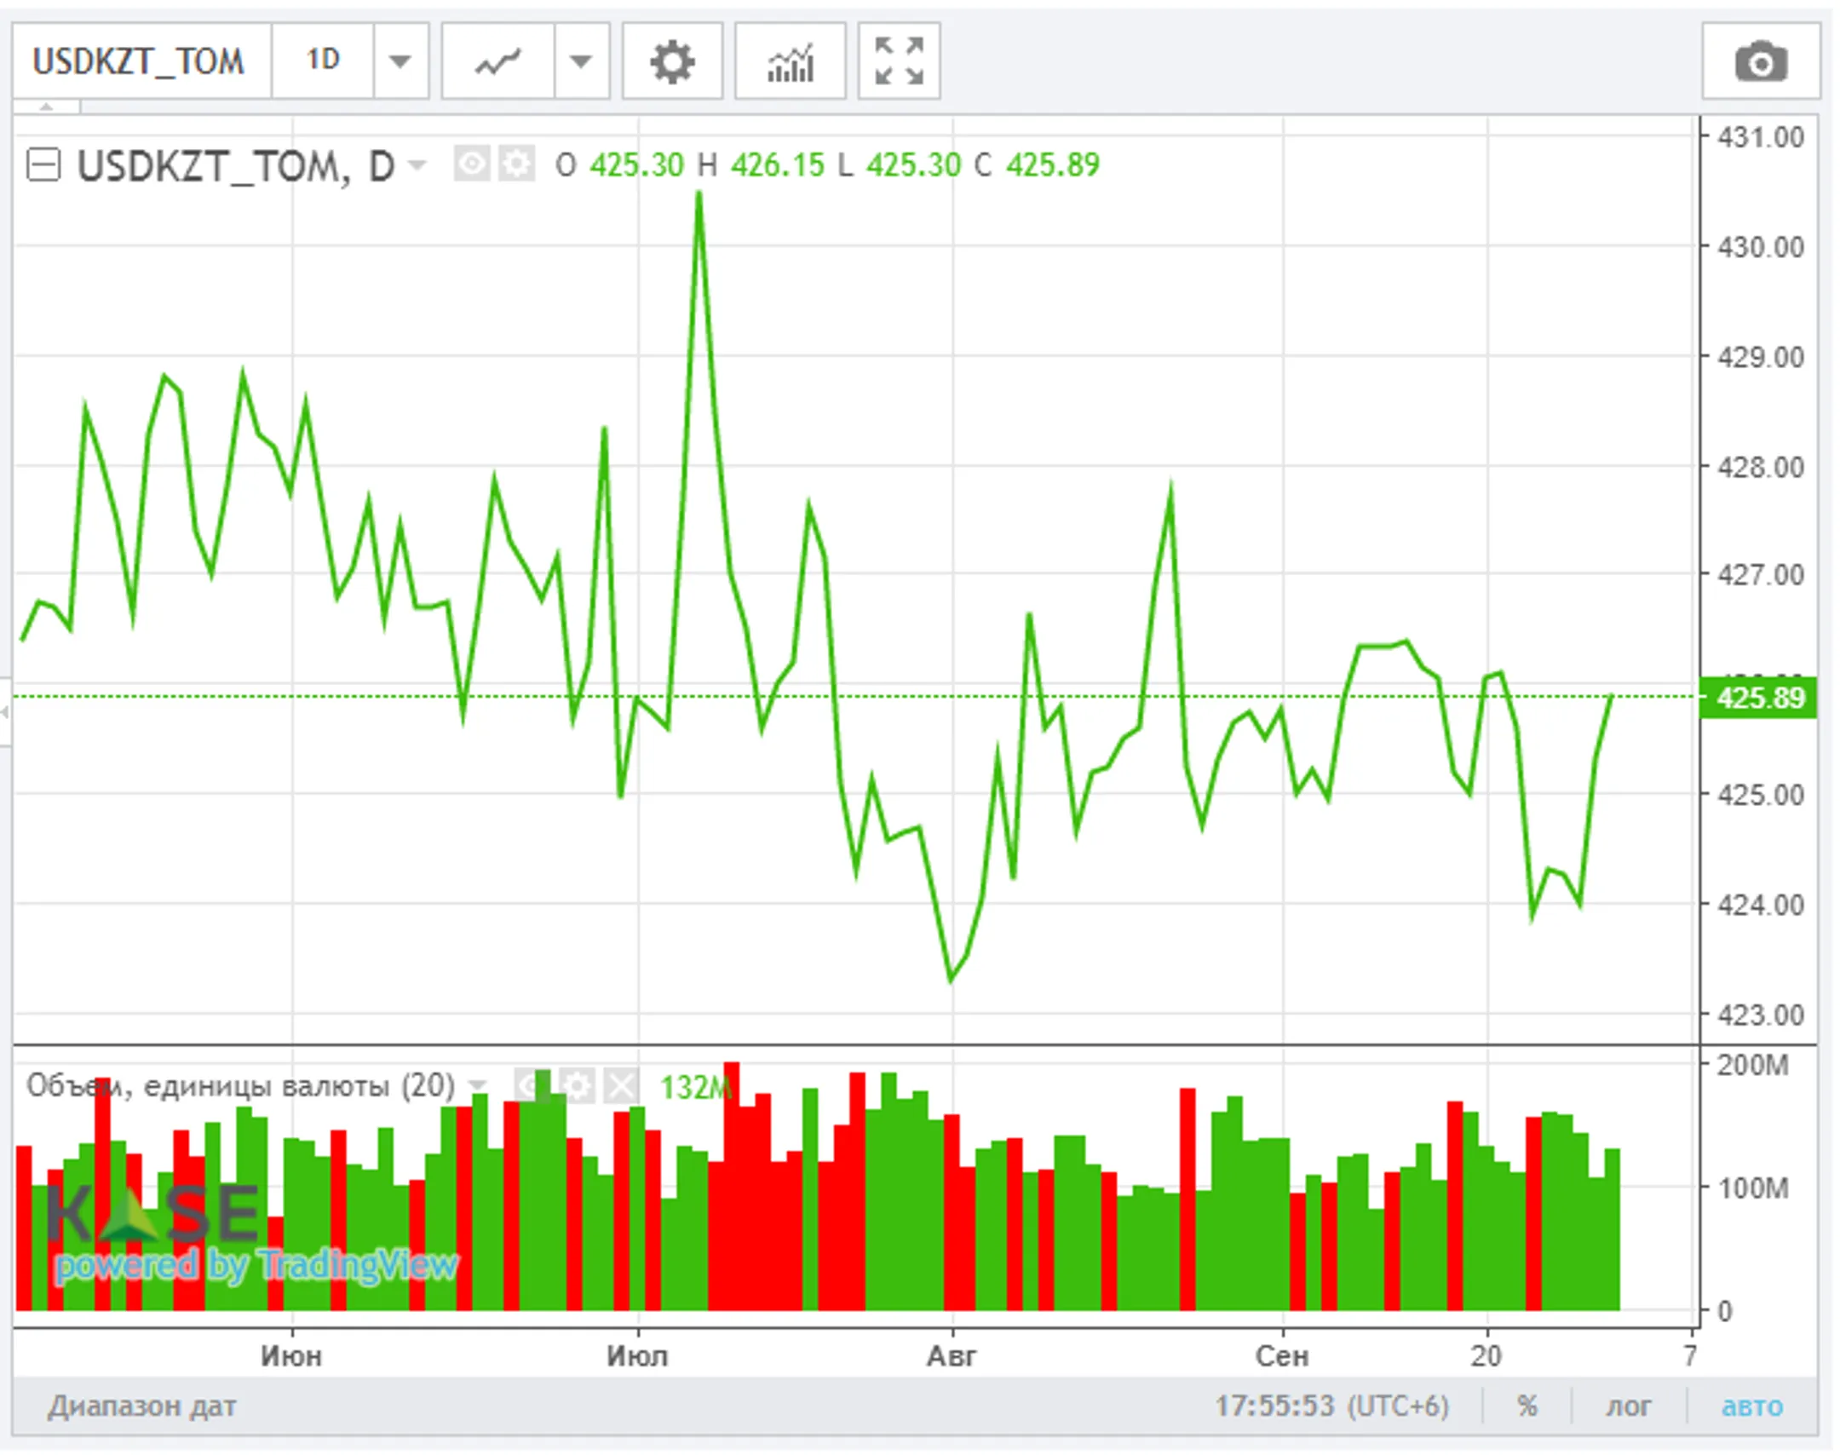Open chart settings gear icon
The width and height of the screenshot is (1840, 1455).
point(672,61)
